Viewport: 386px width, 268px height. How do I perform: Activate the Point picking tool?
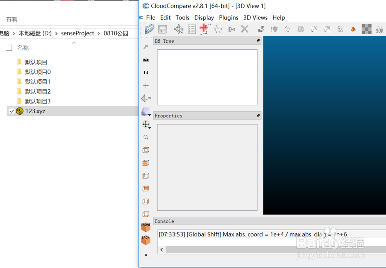(179, 29)
